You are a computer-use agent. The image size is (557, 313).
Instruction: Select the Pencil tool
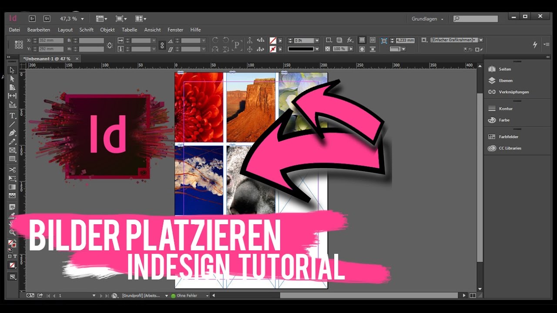click(12, 142)
